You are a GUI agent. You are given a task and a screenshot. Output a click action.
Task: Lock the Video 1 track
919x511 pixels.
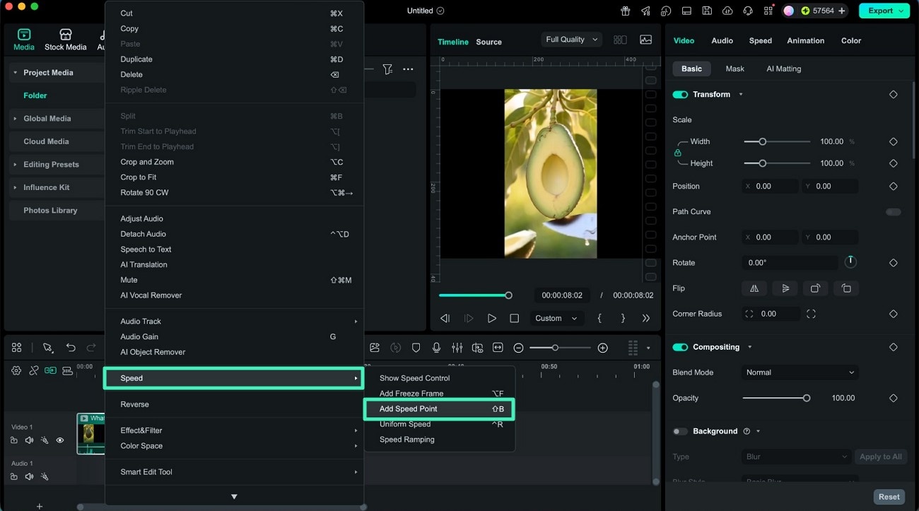14,440
